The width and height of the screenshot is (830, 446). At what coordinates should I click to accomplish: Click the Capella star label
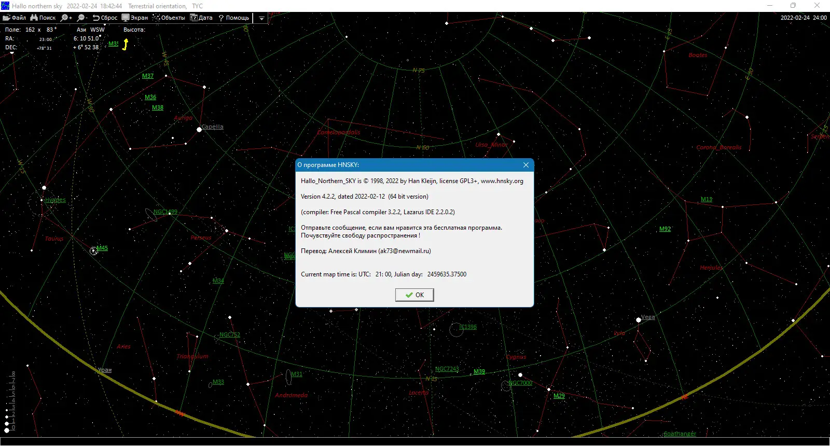coord(213,127)
